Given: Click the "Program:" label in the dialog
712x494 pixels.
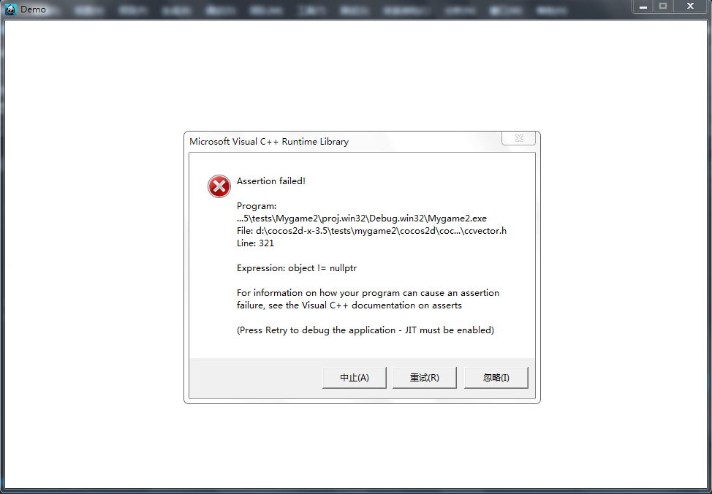Looking at the screenshot, I should point(257,206).
